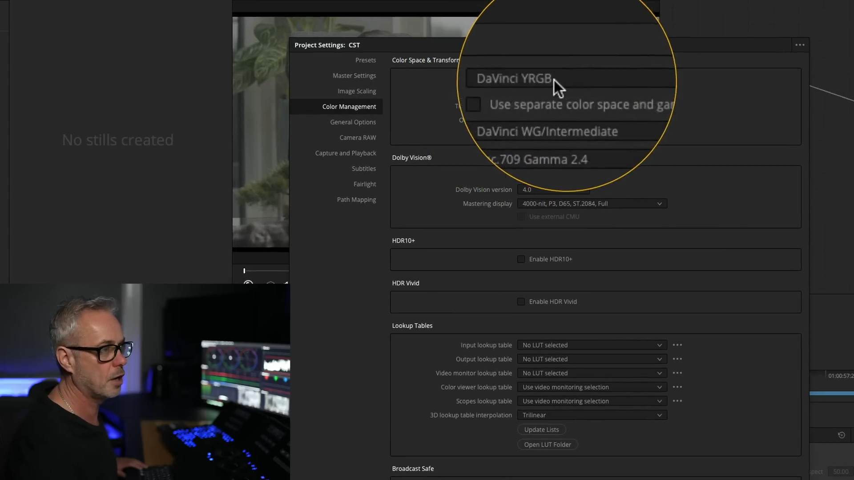Open Master Settings section
This screenshot has height=480, width=854.
(x=354, y=76)
